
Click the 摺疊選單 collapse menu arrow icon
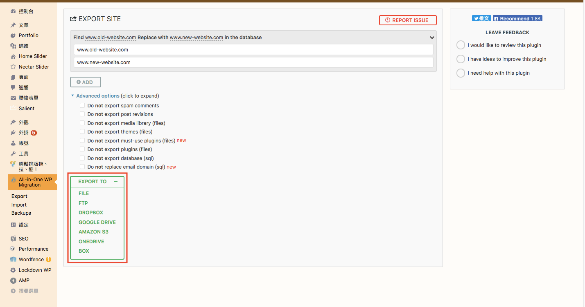click(13, 291)
